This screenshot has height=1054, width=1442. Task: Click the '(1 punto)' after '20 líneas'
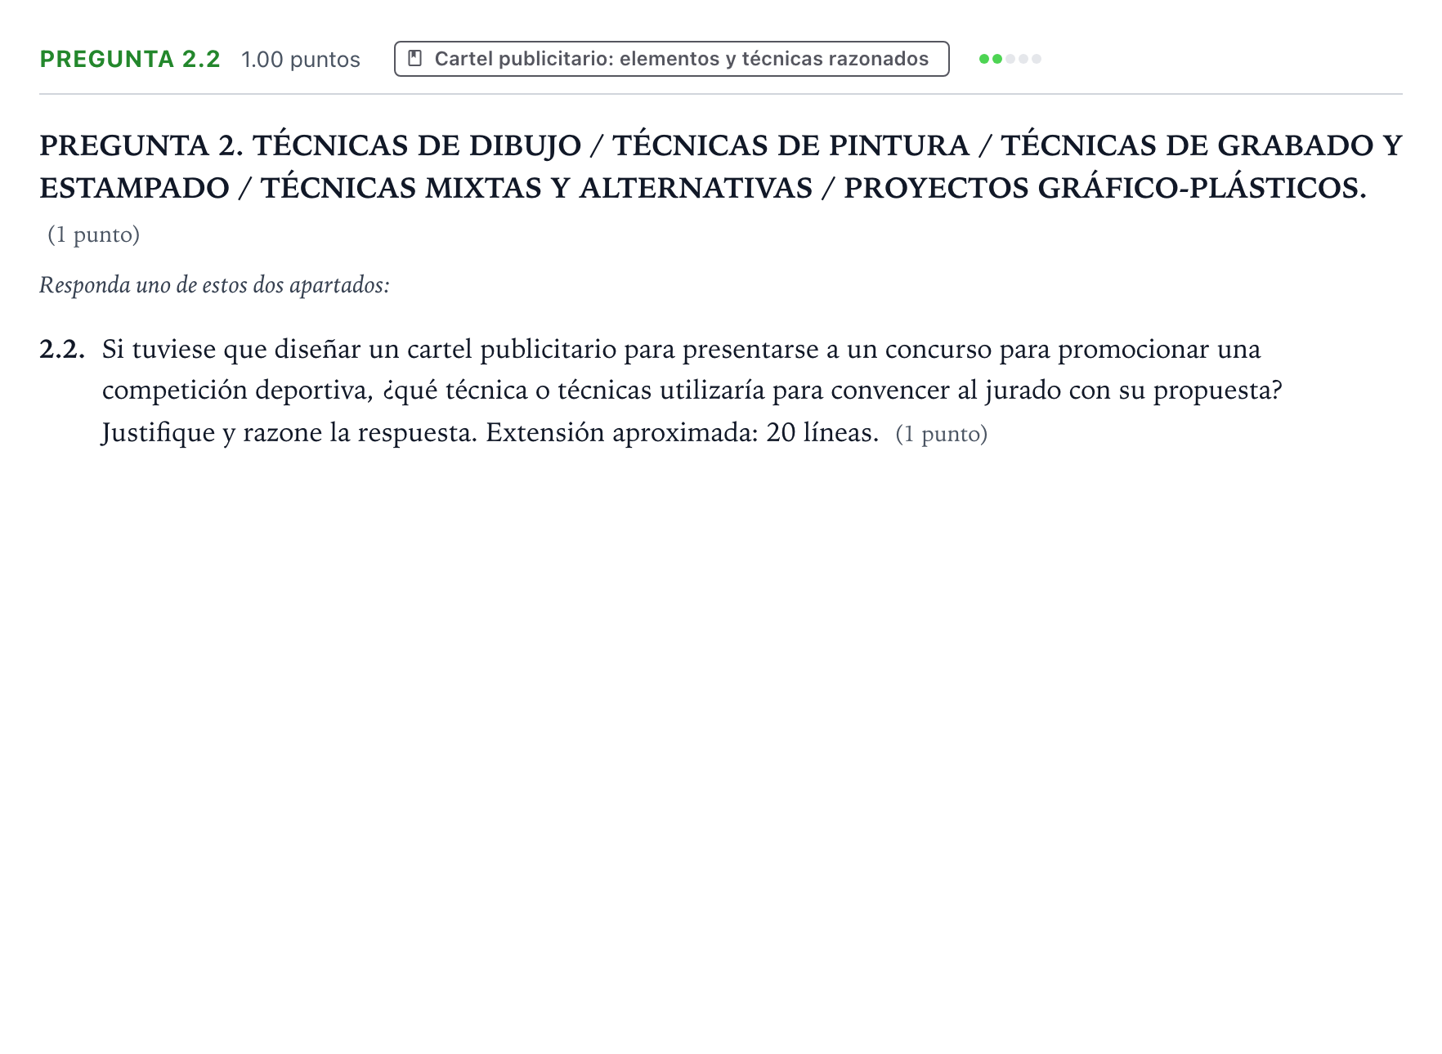pos(942,434)
